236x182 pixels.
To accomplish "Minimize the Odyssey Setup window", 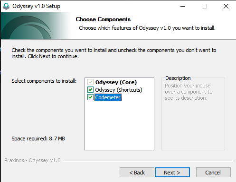I will coord(183,6).
